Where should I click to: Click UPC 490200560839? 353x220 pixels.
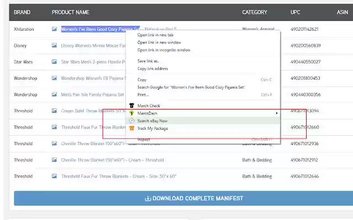(306, 45)
